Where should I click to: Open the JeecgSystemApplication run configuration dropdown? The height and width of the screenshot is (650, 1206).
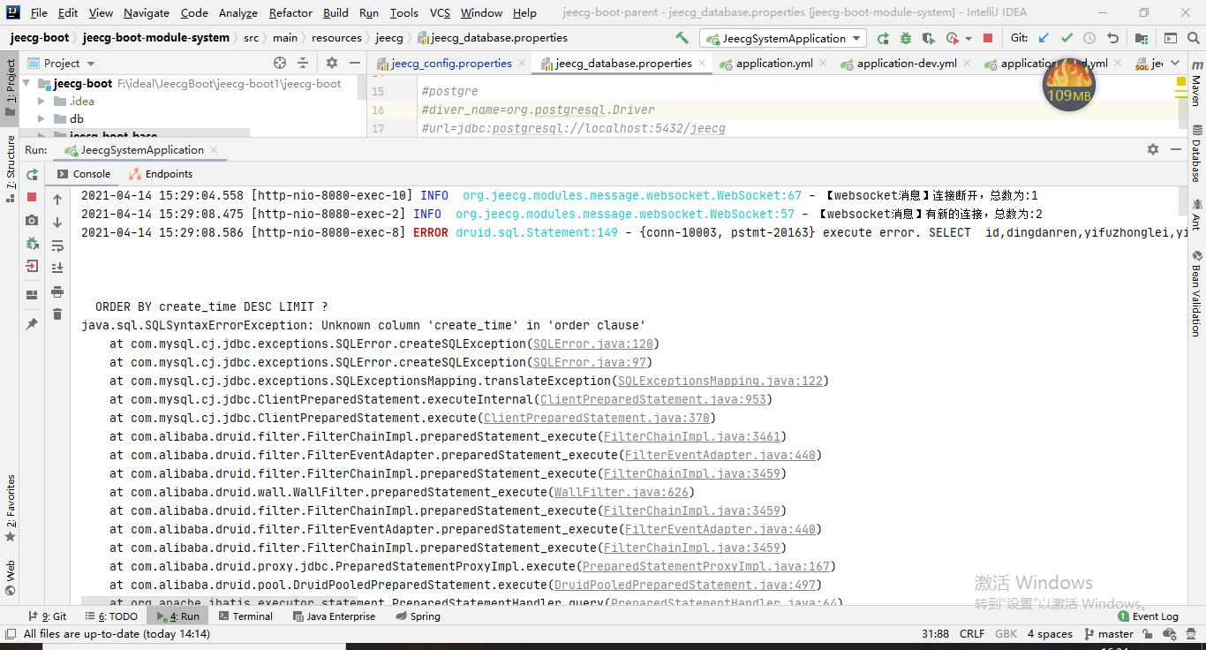click(x=784, y=38)
